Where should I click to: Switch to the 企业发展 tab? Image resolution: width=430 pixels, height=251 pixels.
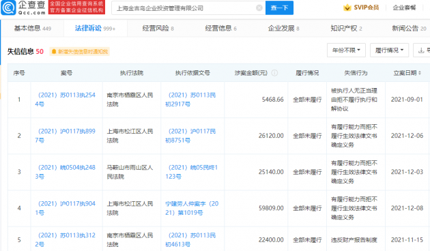283,28
